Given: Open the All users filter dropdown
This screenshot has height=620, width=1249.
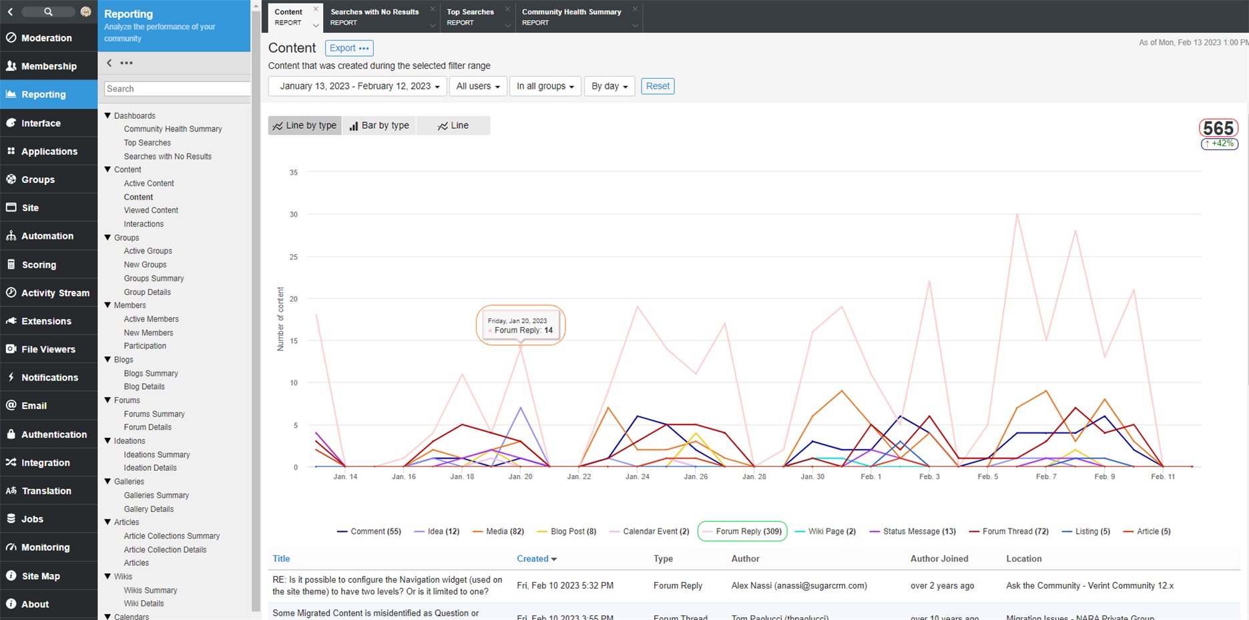Looking at the screenshot, I should coord(478,86).
